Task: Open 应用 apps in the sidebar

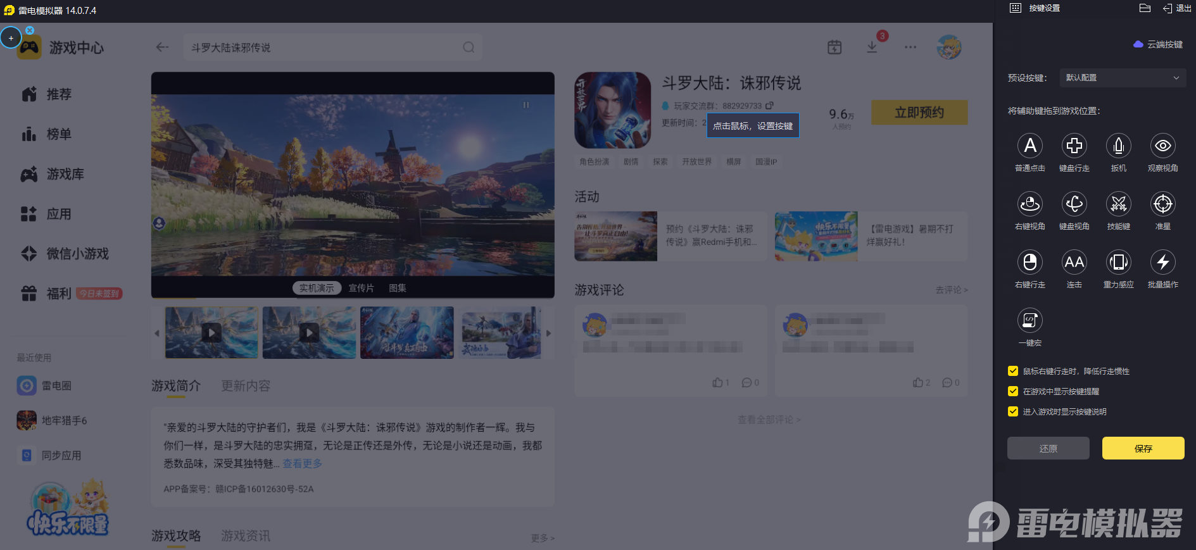Action: coord(46,214)
